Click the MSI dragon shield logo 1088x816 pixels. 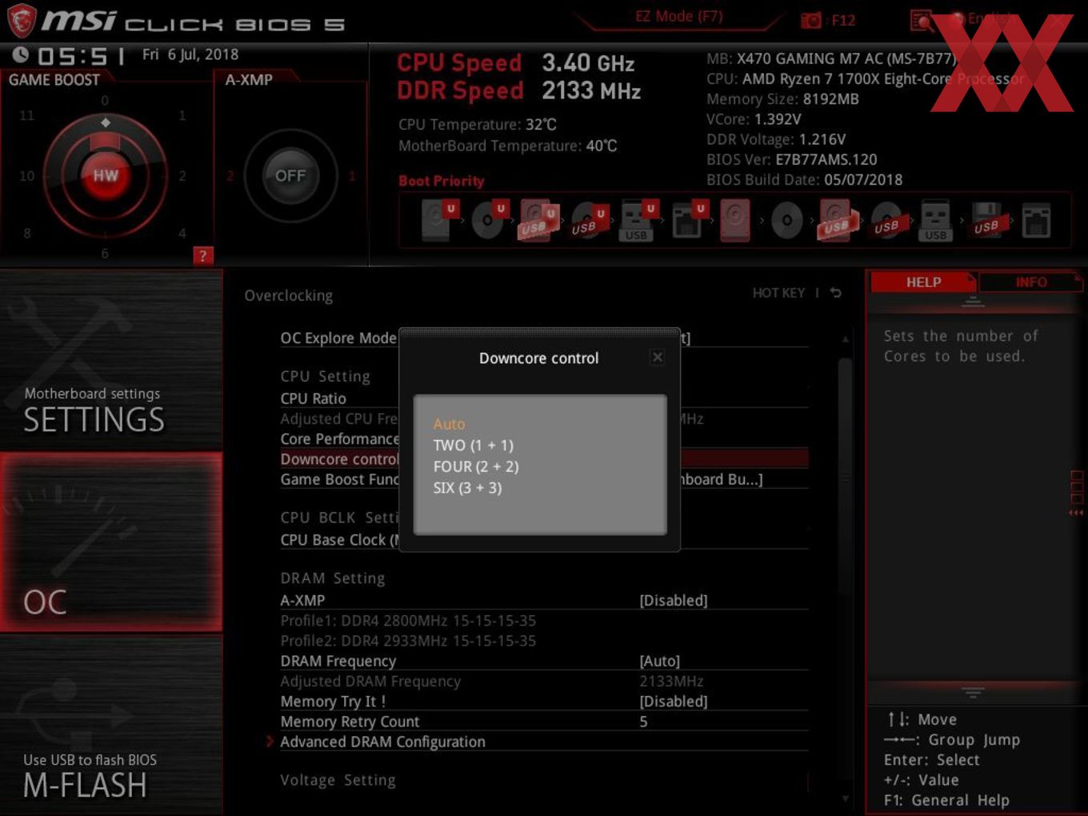21,21
